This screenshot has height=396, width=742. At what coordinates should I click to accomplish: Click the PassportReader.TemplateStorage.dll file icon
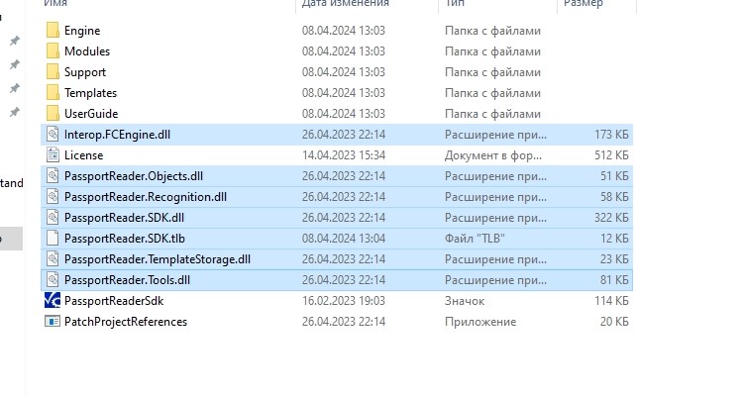coord(53,259)
